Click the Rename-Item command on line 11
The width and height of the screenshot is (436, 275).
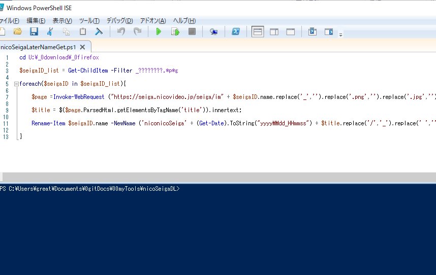[x=48, y=123]
